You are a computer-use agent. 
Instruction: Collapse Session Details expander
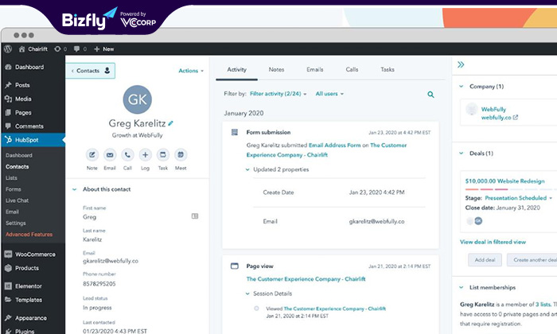[x=247, y=294]
